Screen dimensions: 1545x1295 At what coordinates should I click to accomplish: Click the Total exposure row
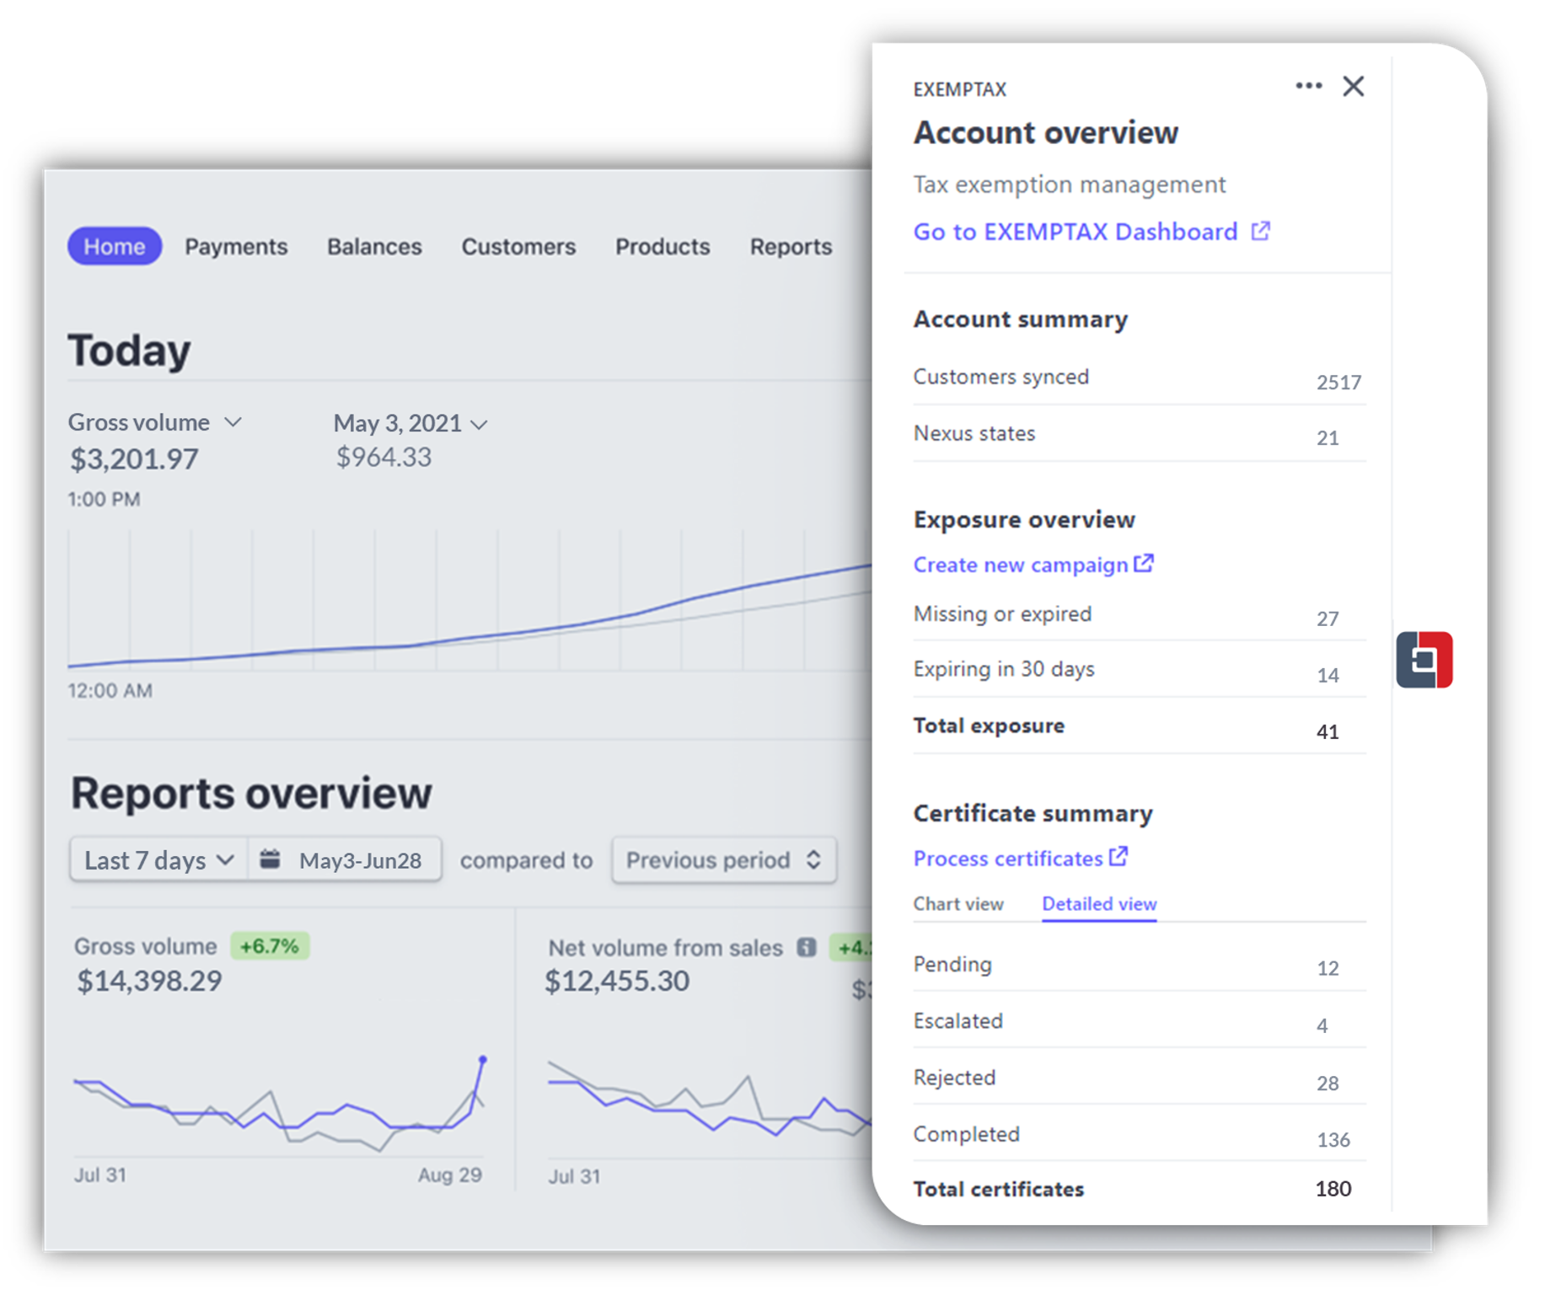[x=1140, y=726]
